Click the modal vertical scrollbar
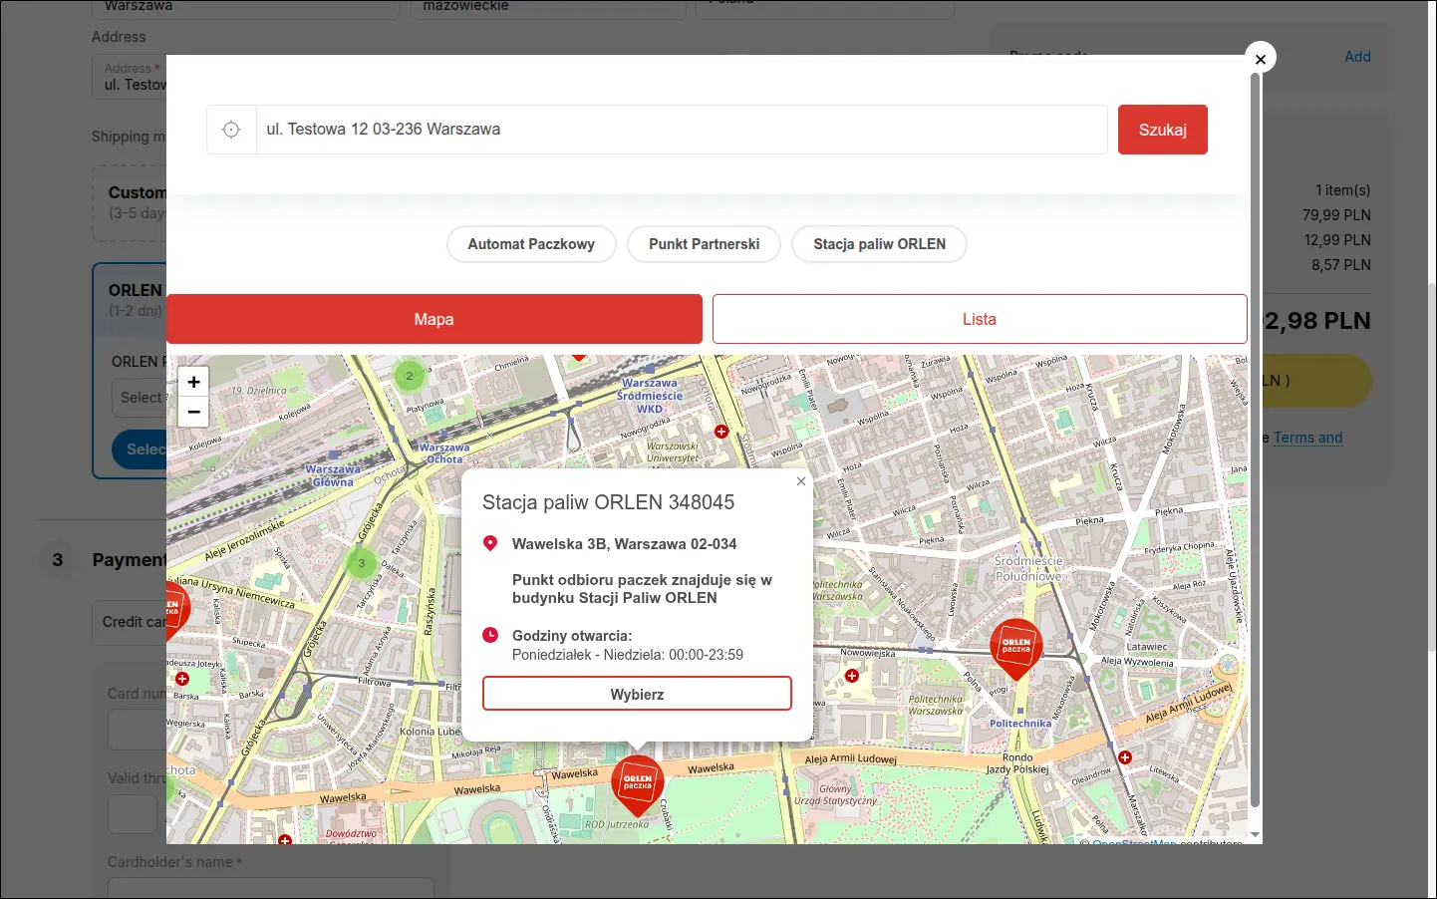 click(1255, 439)
